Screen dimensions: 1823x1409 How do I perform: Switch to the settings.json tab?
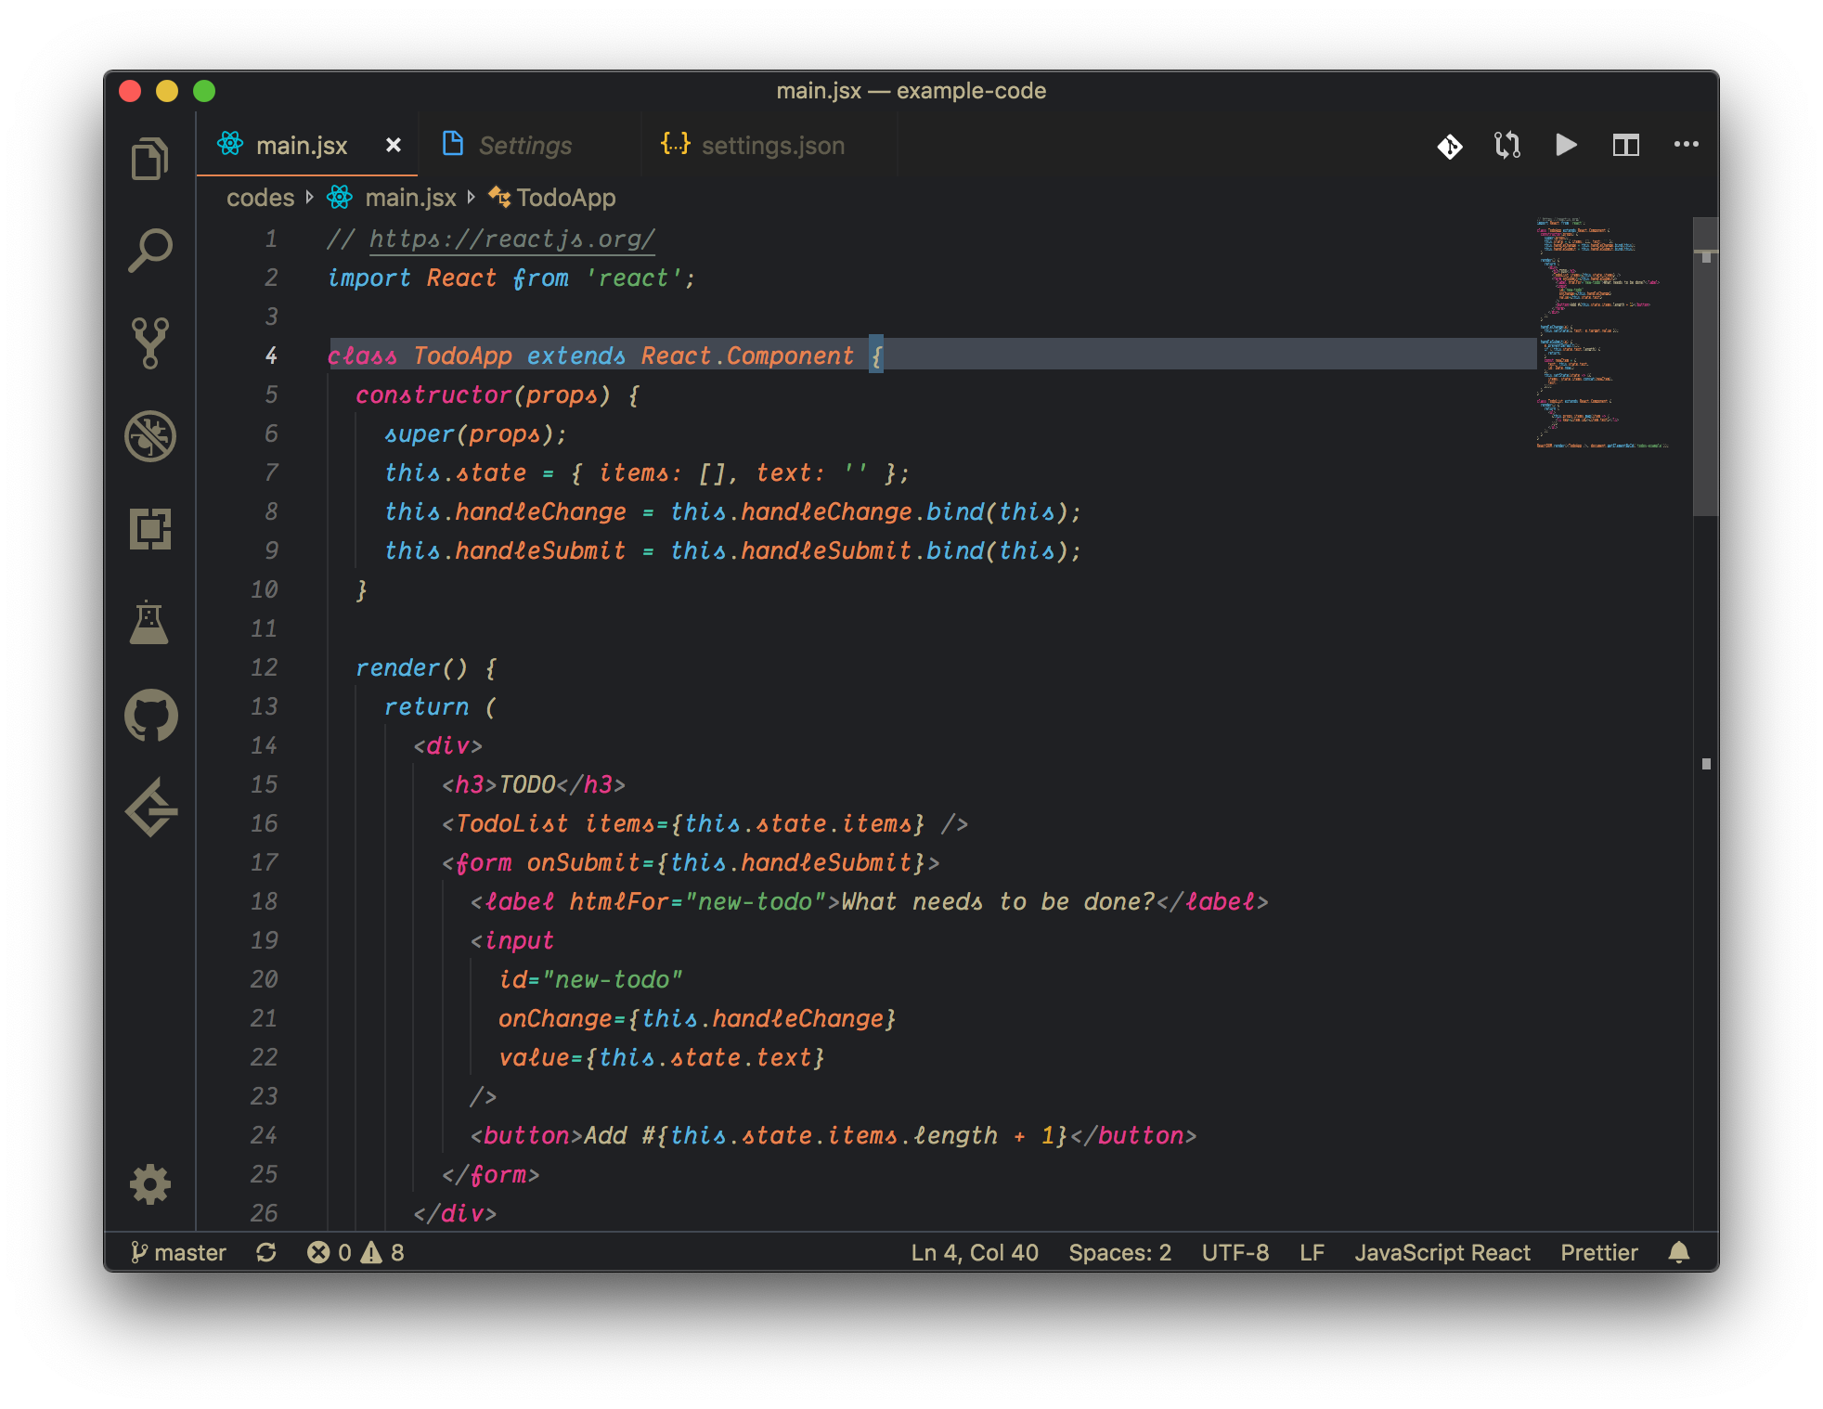772,146
